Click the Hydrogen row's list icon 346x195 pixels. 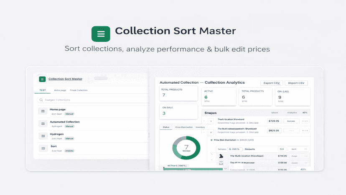click(x=43, y=136)
